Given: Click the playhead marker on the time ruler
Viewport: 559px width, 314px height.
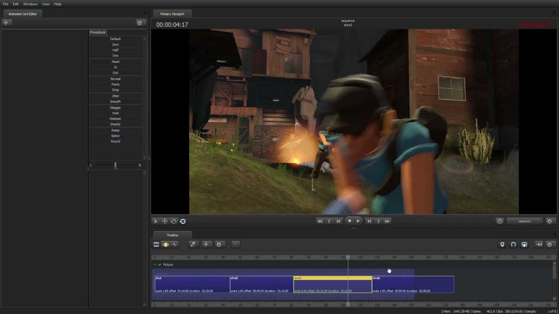Looking at the screenshot, I should pyautogui.click(x=348, y=257).
